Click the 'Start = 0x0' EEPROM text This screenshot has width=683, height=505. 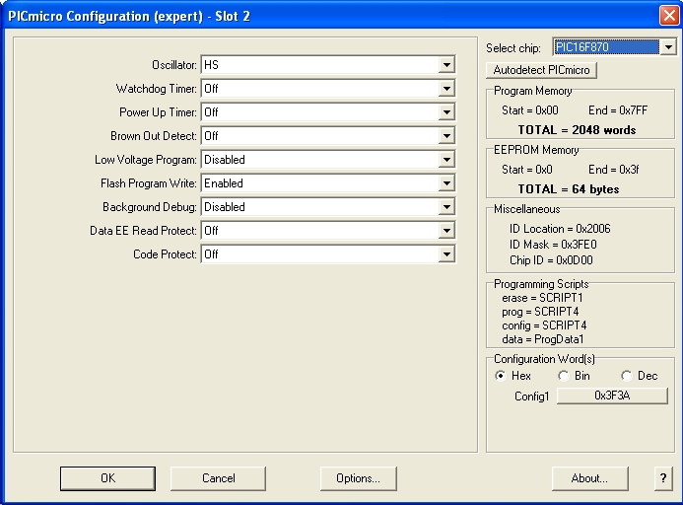point(527,170)
